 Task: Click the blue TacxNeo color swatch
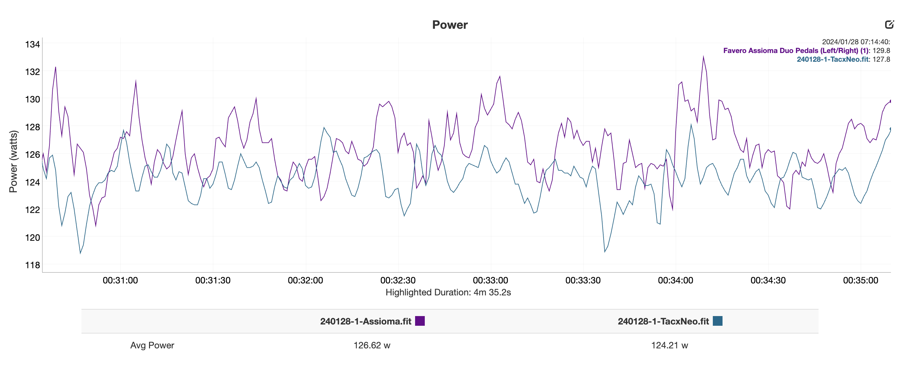coord(717,321)
